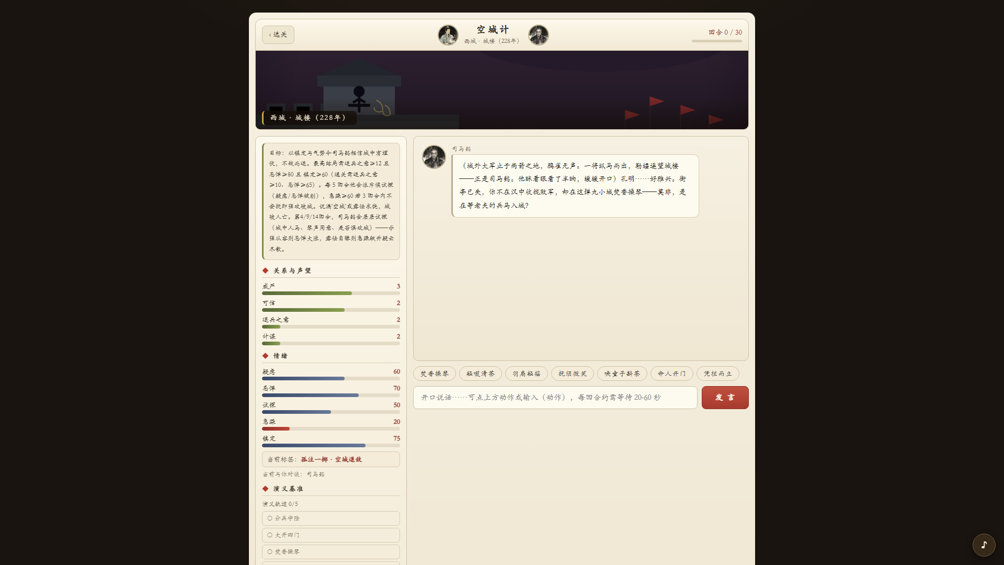Viewport: 1004px width, 565px height.
Task: Choose the 凭栏而立 action chip
Action: (718, 374)
